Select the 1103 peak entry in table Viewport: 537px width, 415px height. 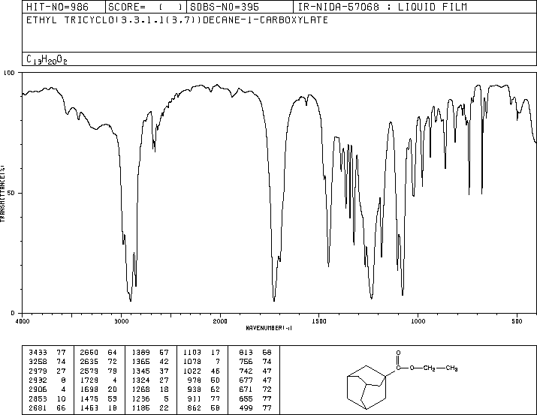click(x=201, y=352)
